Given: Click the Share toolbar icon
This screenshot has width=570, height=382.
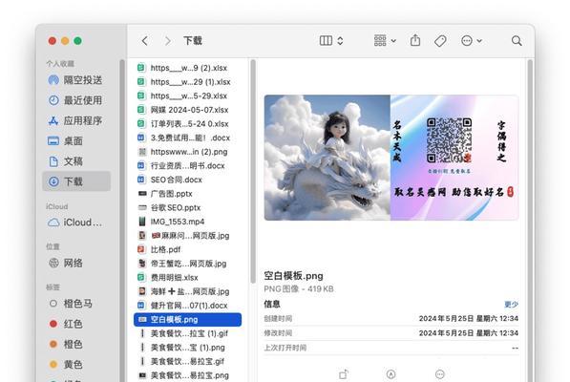Looking at the screenshot, I should tap(415, 40).
